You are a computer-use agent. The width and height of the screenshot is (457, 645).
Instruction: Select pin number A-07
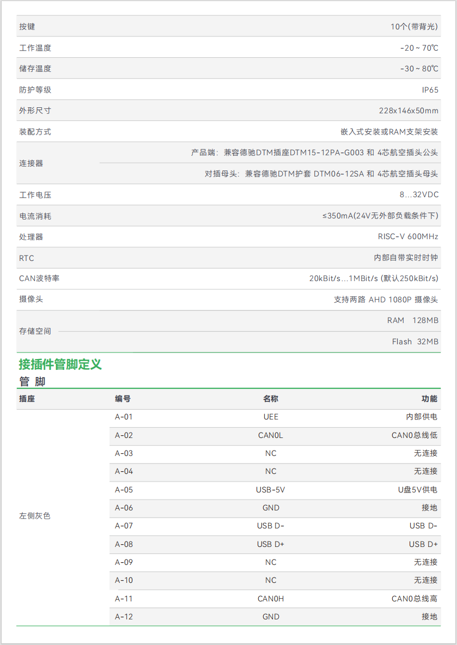click(x=124, y=526)
